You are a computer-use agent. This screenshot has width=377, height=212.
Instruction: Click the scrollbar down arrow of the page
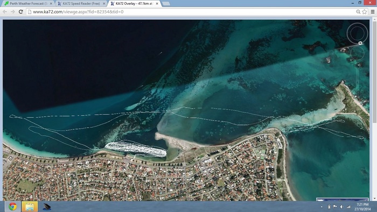tap(374, 199)
